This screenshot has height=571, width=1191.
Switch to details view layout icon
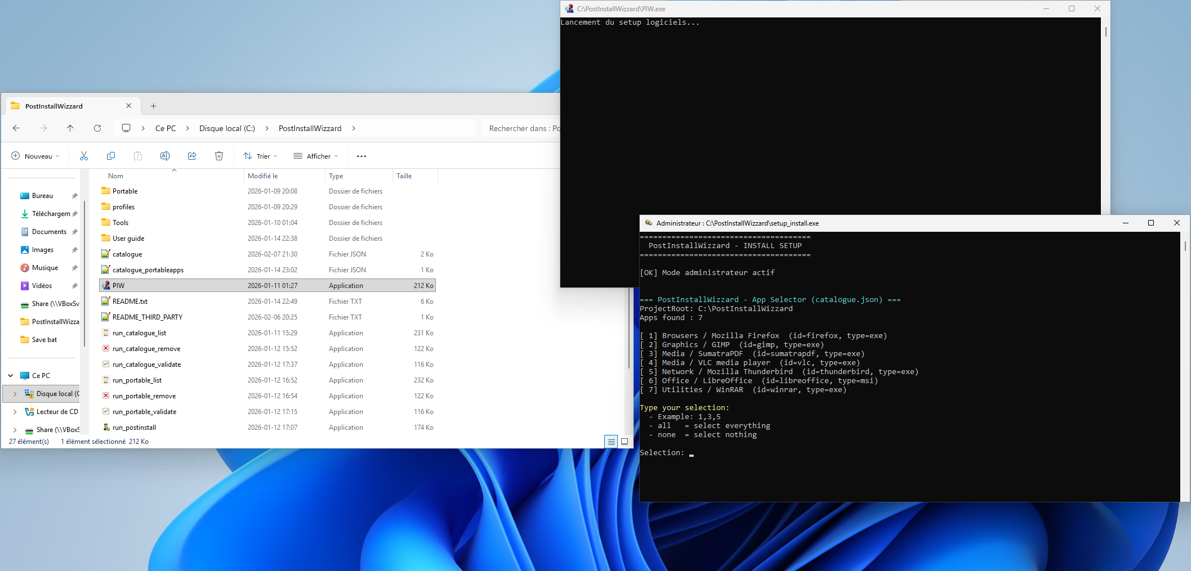[x=611, y=442]
